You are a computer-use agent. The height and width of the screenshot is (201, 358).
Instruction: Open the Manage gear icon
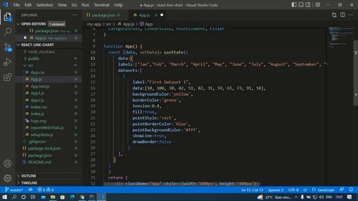(x=7, y=178)
